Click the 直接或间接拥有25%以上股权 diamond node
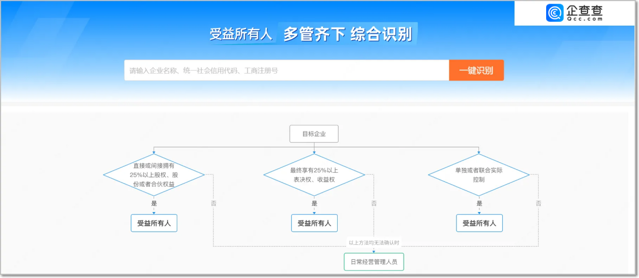Viewport: 639px width, 278px height. pos(154,175)
